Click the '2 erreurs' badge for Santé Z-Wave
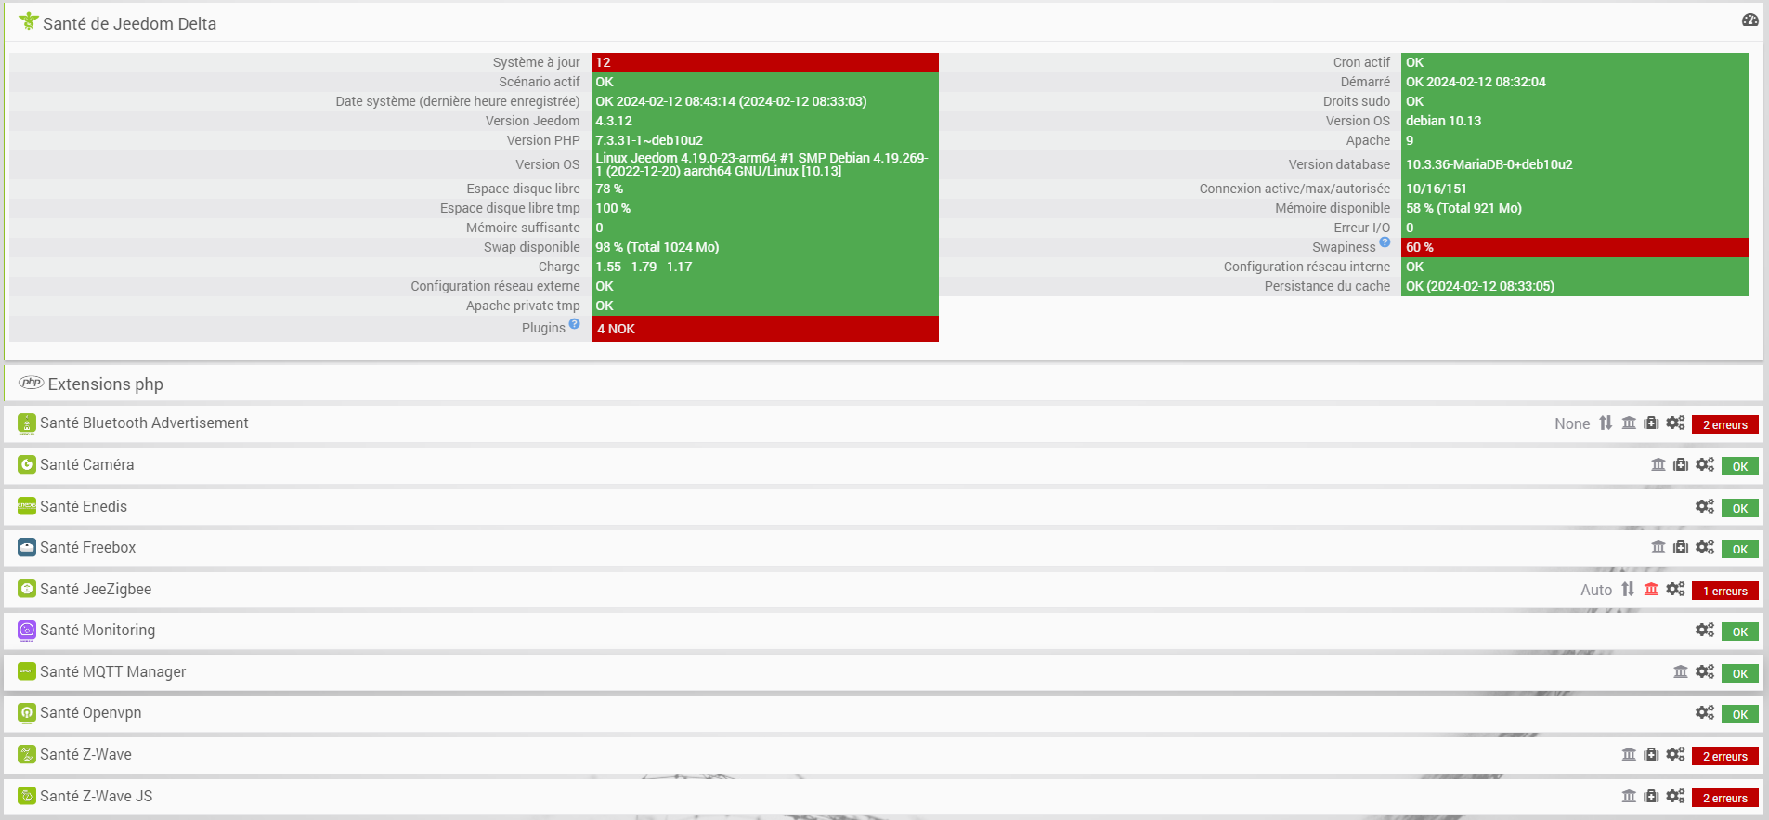The height and width of the screenshot is (820, 1769). 1725,756
